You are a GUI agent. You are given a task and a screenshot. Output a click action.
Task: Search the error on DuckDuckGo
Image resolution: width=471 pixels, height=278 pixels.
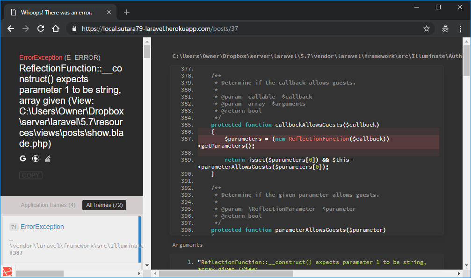coord(35,158)
